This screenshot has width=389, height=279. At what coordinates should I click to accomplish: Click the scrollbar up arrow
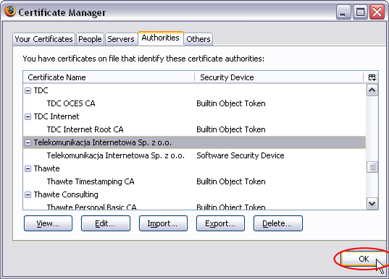372,90
